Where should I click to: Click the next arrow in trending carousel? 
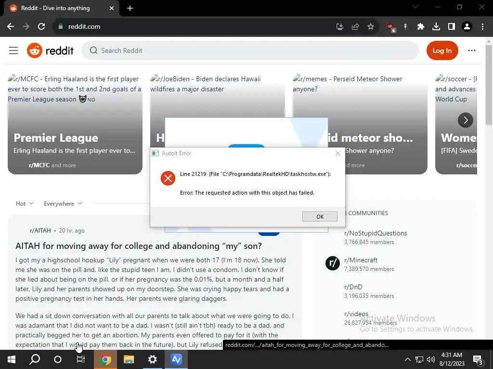pyautogui.click(x=466, y=120)
